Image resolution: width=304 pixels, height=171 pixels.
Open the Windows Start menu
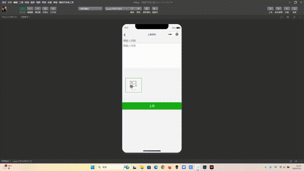point(93,167)
